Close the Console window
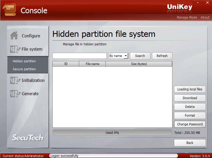Viewport: 212px width, 158px height. (207, 3)
